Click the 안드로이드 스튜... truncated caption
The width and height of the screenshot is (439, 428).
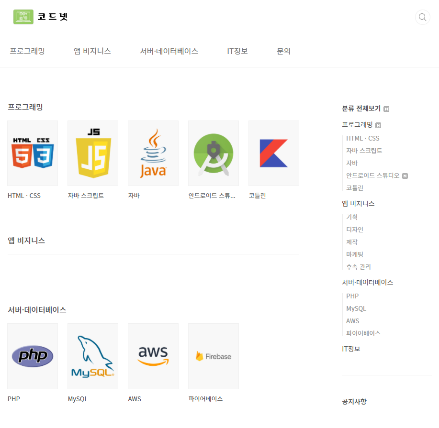point(212,196)
